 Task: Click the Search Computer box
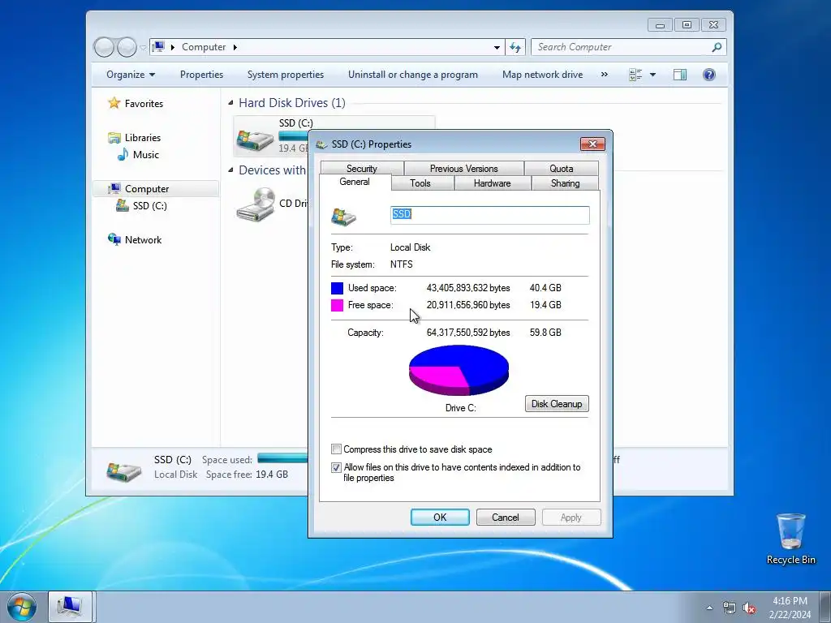pyautogui.click(x=629, y=47)
